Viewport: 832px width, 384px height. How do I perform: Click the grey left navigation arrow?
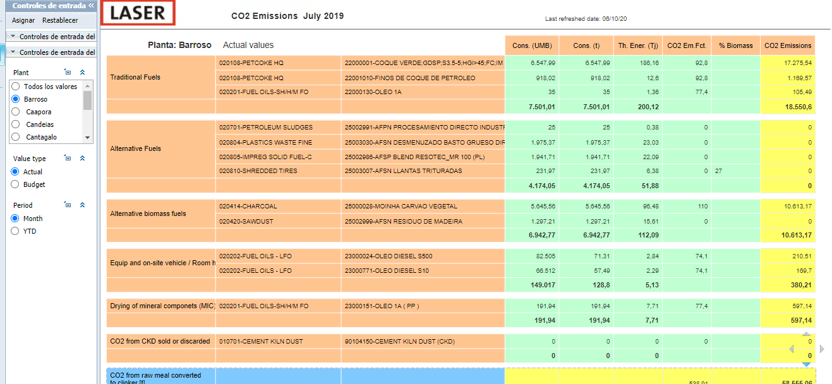791,349
